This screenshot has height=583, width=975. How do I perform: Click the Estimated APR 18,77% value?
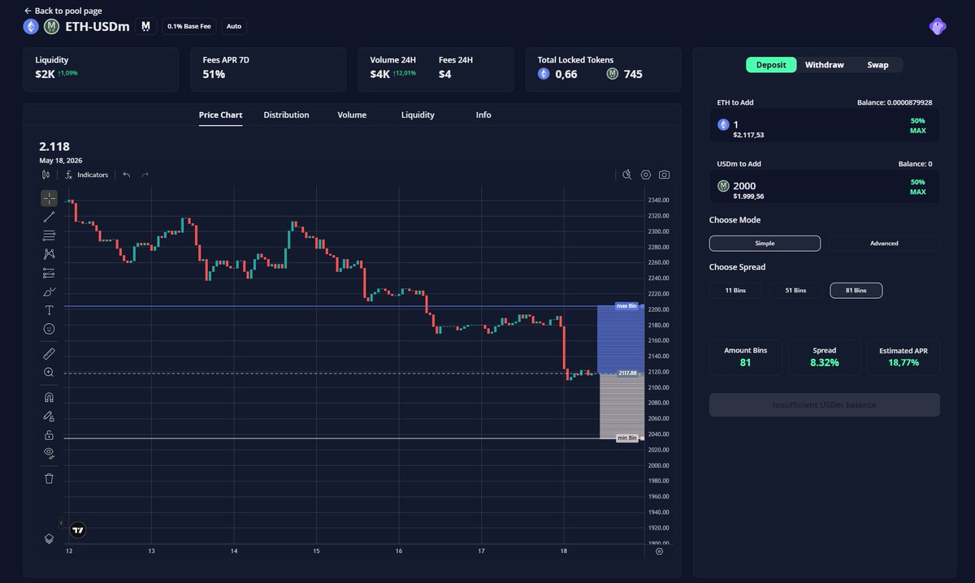[x=903, y=363]
